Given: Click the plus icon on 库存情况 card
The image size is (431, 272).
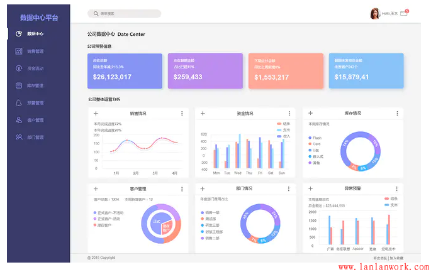Looking at the screenshot, I should (311, 114).
